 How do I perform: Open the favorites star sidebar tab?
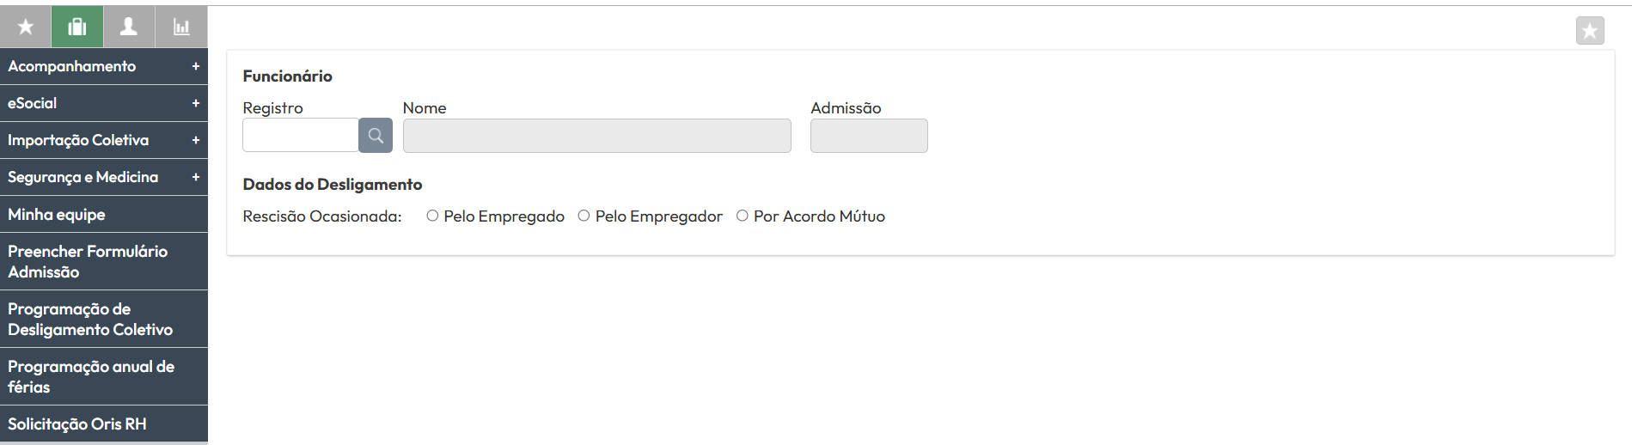pos(26,27)
